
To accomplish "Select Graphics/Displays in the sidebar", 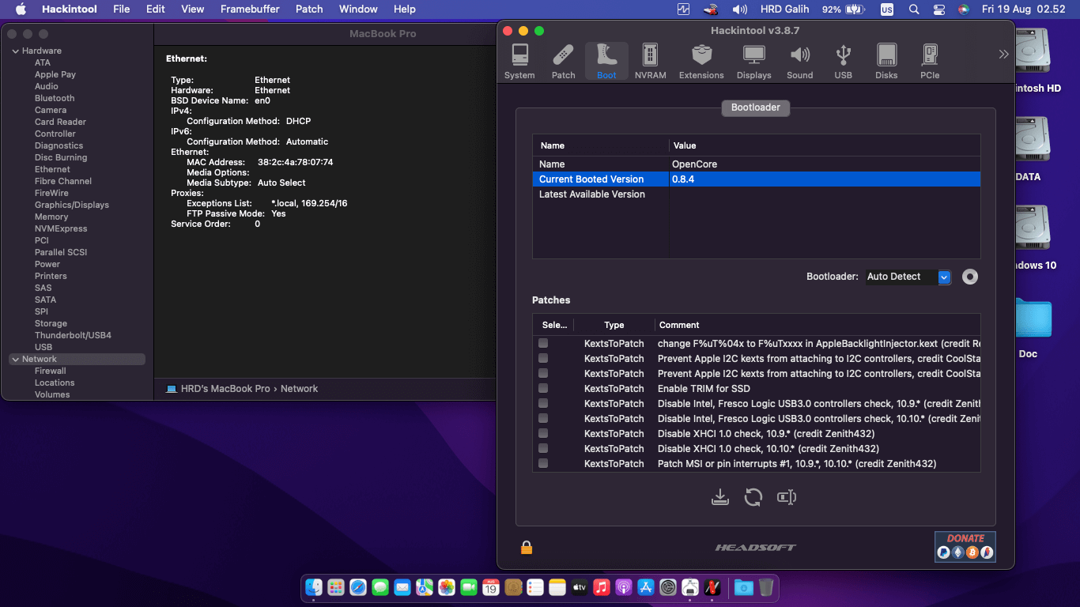I will (x=72, y=205).
